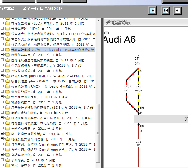Open 收音机装置 plus（RMC）带 BOSE 音响系统
The image size is (188, 168).
click(53, 81)
